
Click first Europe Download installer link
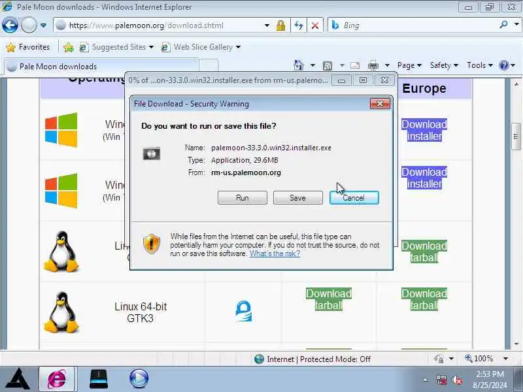click(424, 130)
